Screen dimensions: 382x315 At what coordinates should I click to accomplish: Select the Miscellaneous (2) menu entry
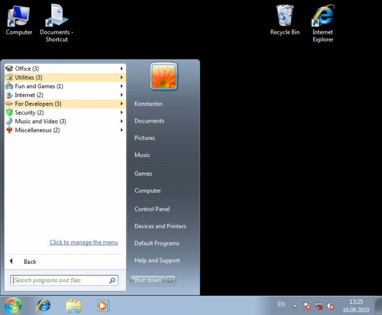pos(65,130)
